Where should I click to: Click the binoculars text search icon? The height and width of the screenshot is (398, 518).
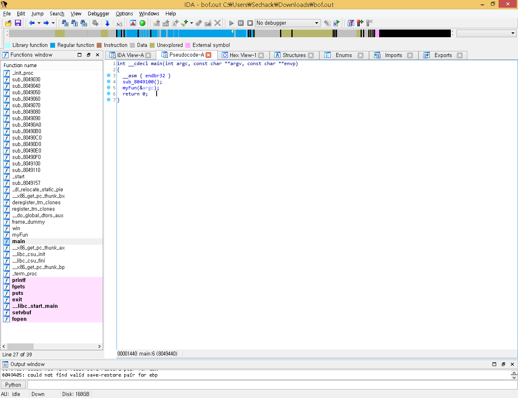point(74,23)
